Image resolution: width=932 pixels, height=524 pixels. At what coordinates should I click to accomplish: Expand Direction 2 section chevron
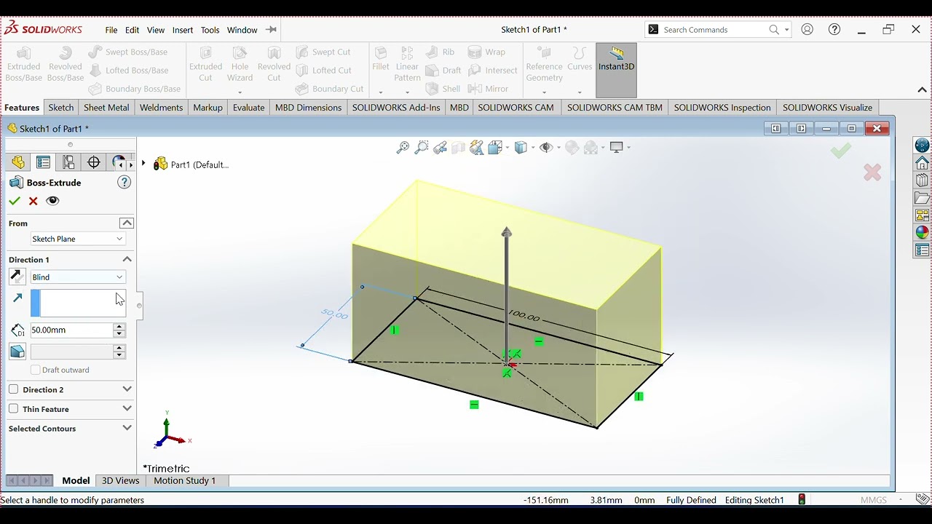pyautogui.click(x=127, y=389)
